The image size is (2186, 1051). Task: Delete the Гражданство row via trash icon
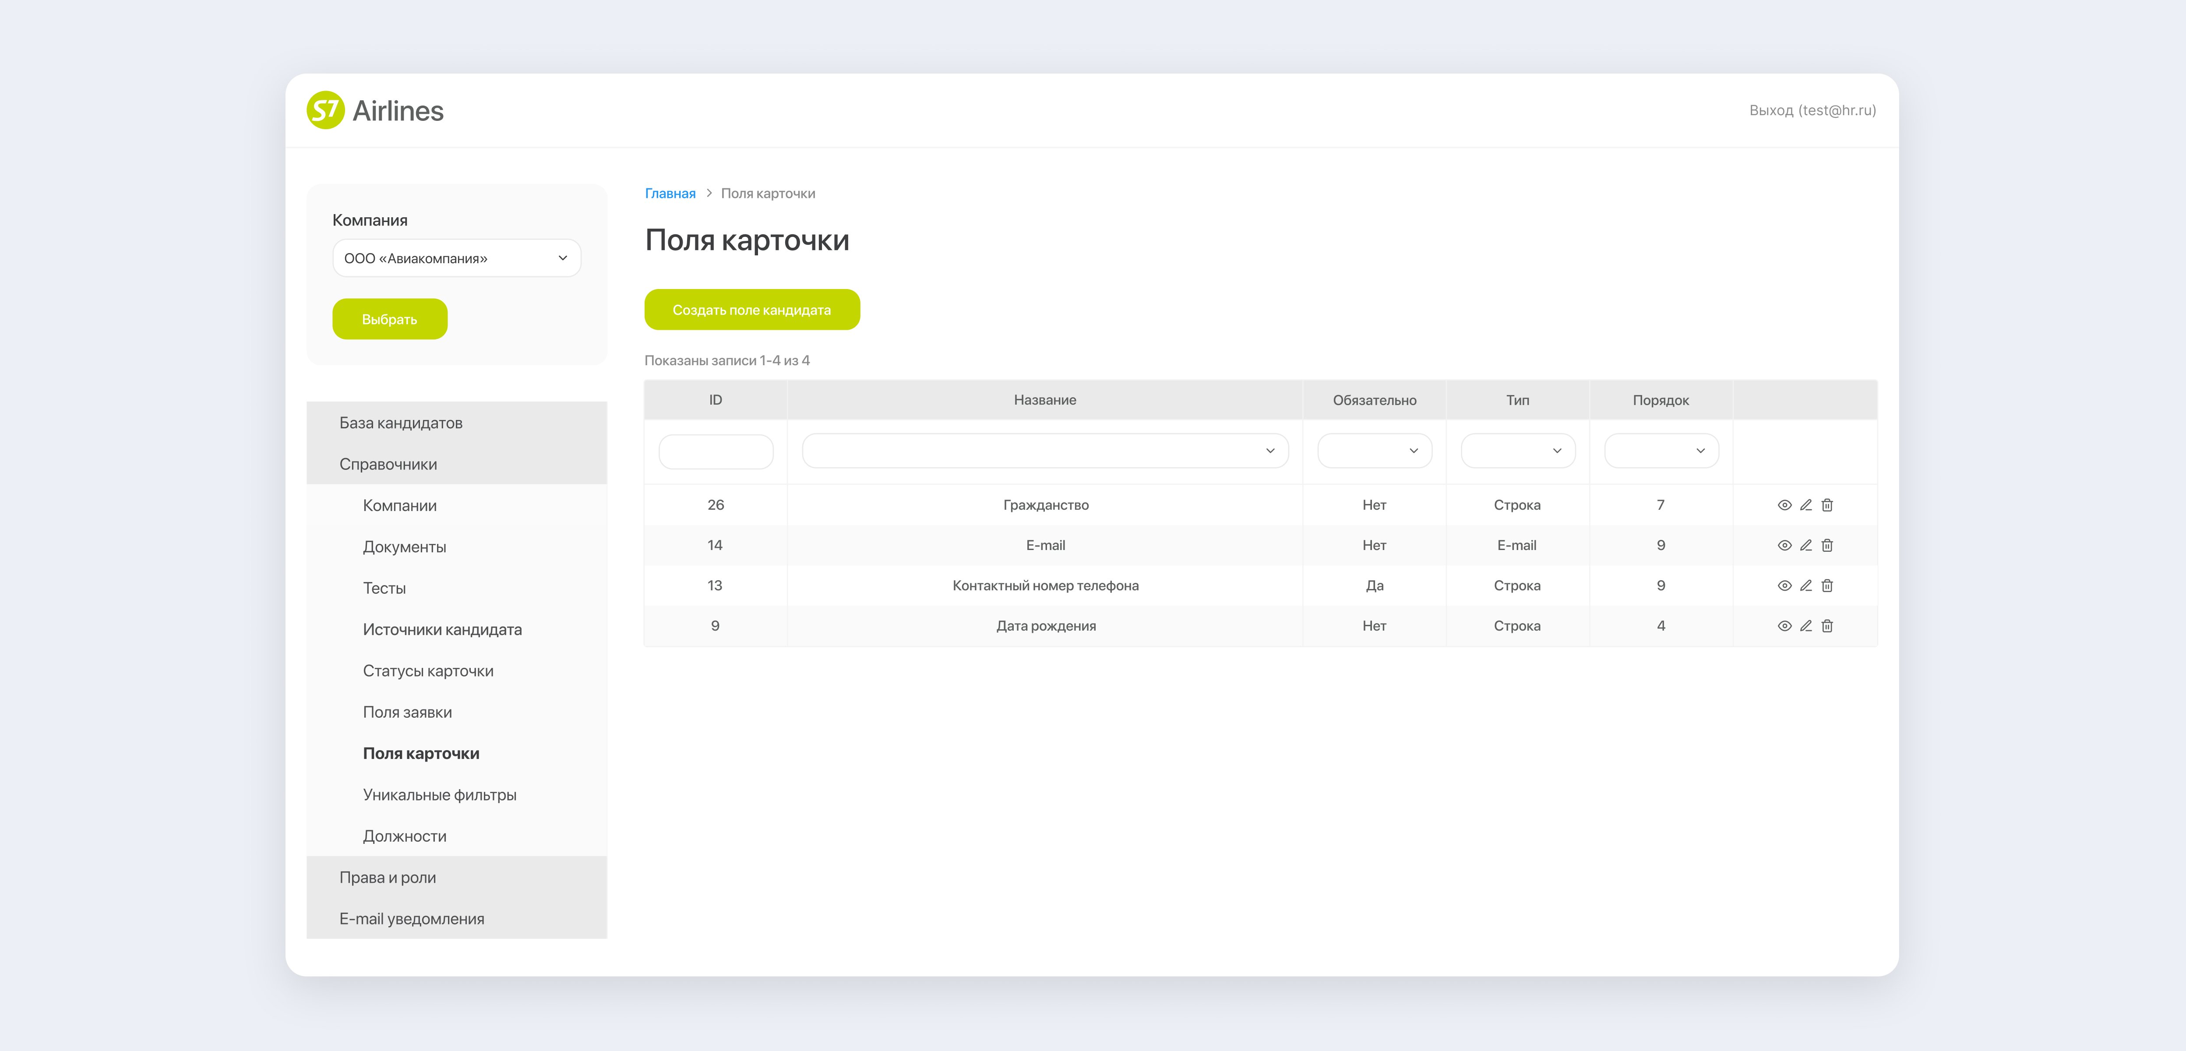[1827, 505]
